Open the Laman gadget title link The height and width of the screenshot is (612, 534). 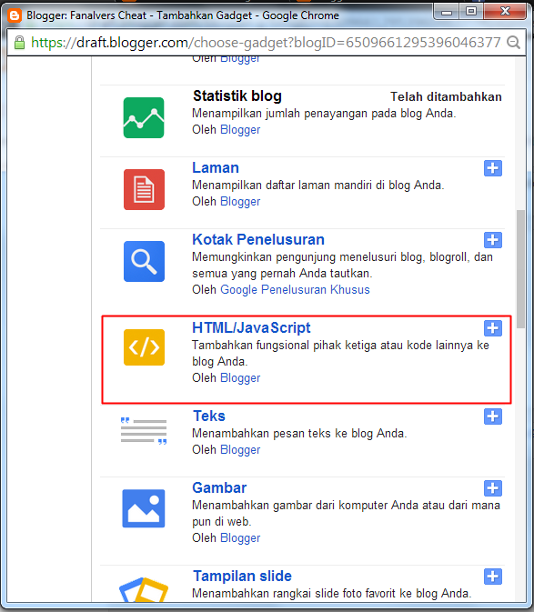point(216,168)
